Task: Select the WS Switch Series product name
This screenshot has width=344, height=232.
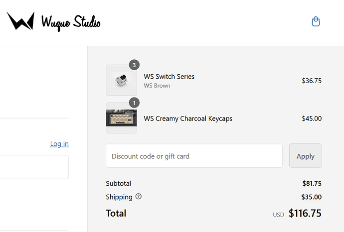Action: tap(169, 77)
